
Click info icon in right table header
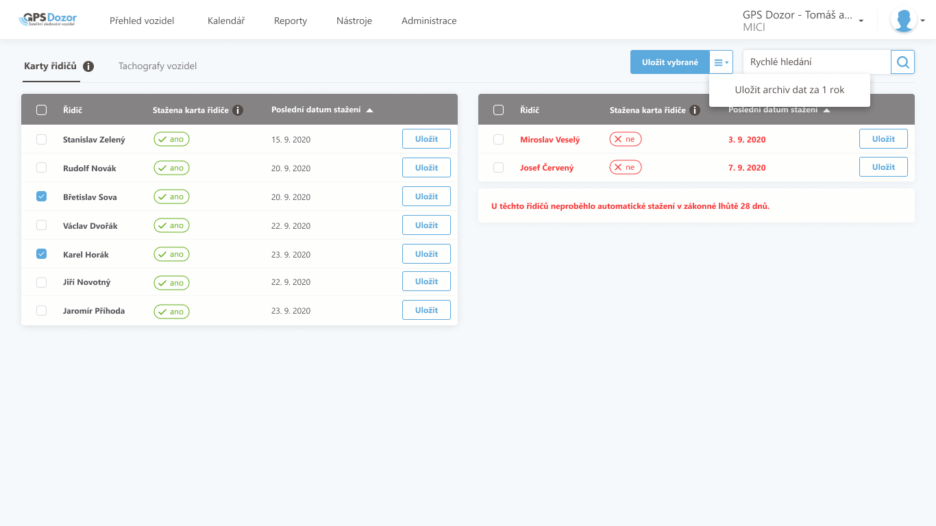(695, 110)
